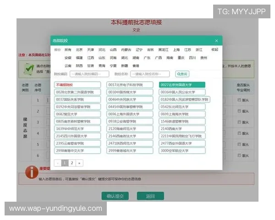Choose 2998香港中文大学
Screen dimensions: 275x220
click(77, 151)
